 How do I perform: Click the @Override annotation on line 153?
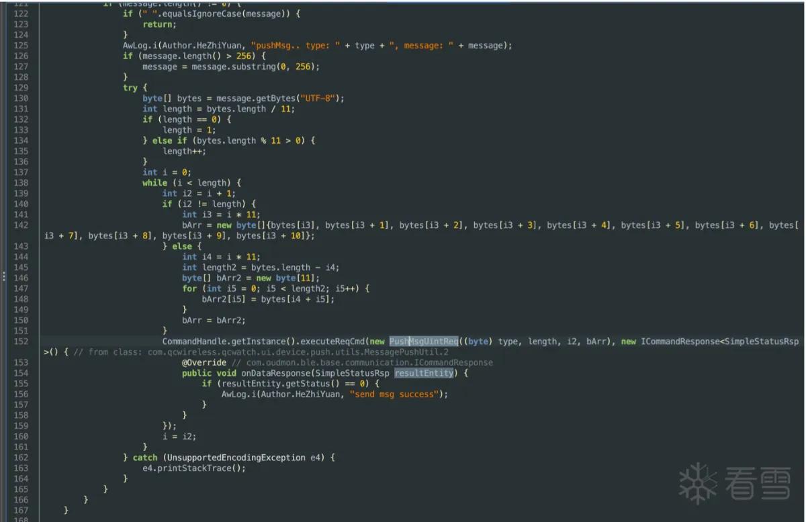coord(204,362)
